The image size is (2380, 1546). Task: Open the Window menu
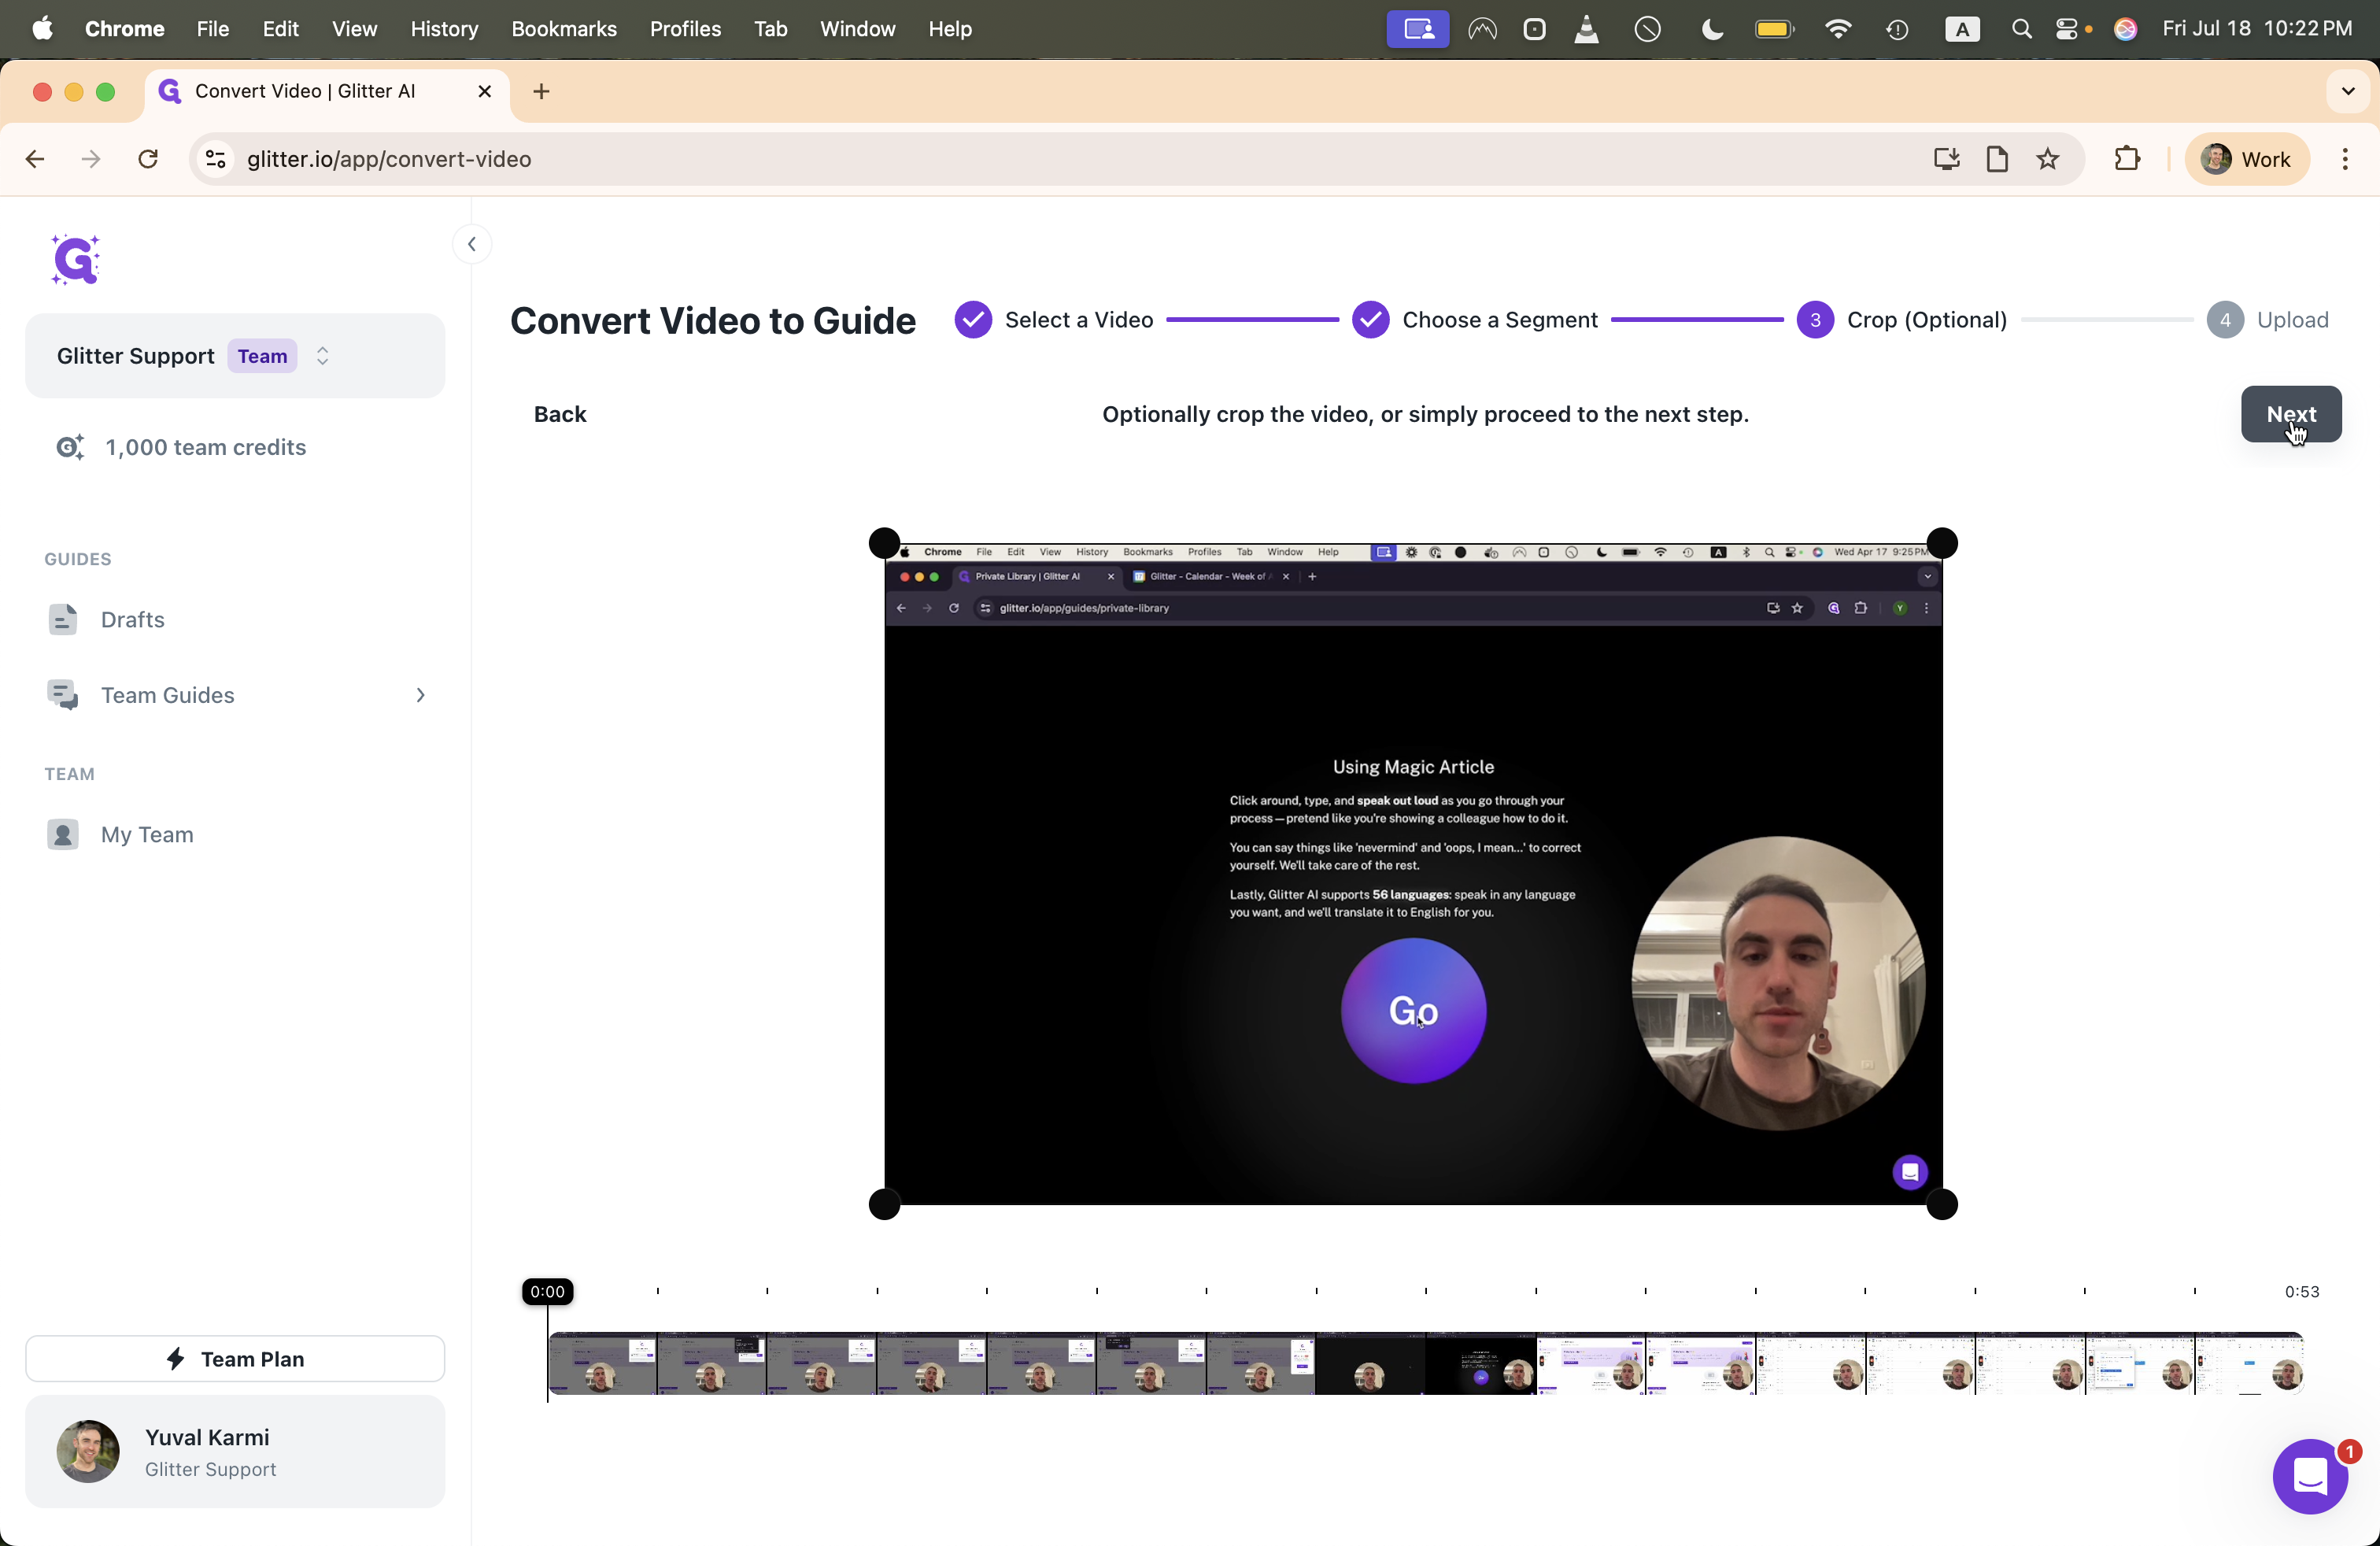coord(857,29)
